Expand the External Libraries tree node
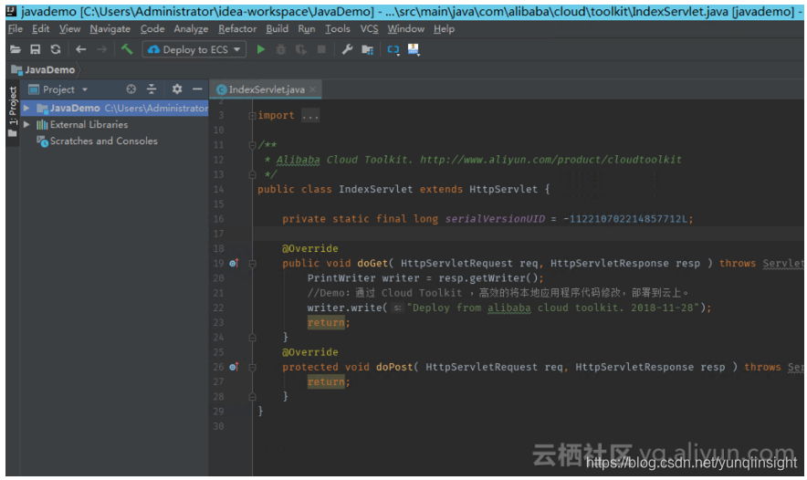Screen dimensions: 807x480 click(26, 124)
